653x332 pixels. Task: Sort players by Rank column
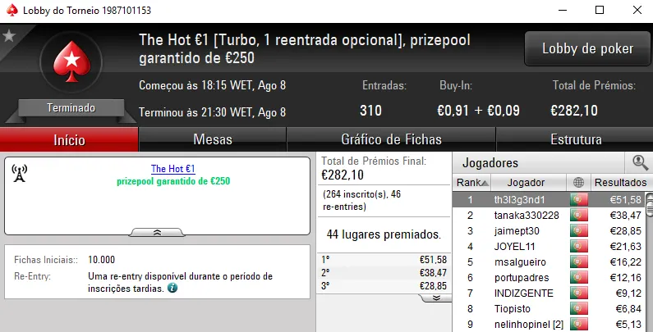473,182
